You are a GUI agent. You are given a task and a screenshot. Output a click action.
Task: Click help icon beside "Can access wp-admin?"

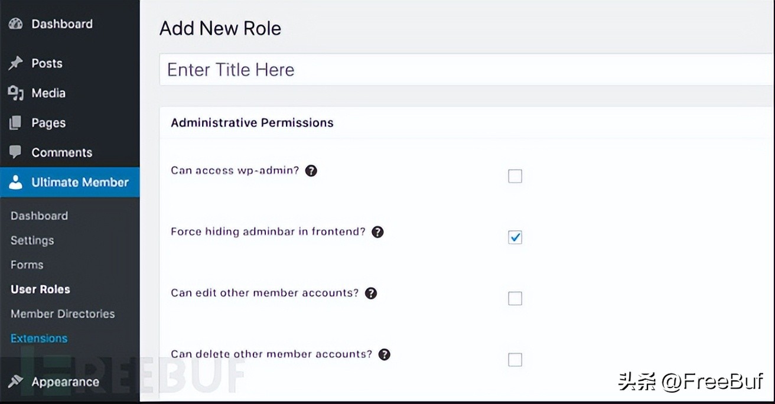point(311,171)
